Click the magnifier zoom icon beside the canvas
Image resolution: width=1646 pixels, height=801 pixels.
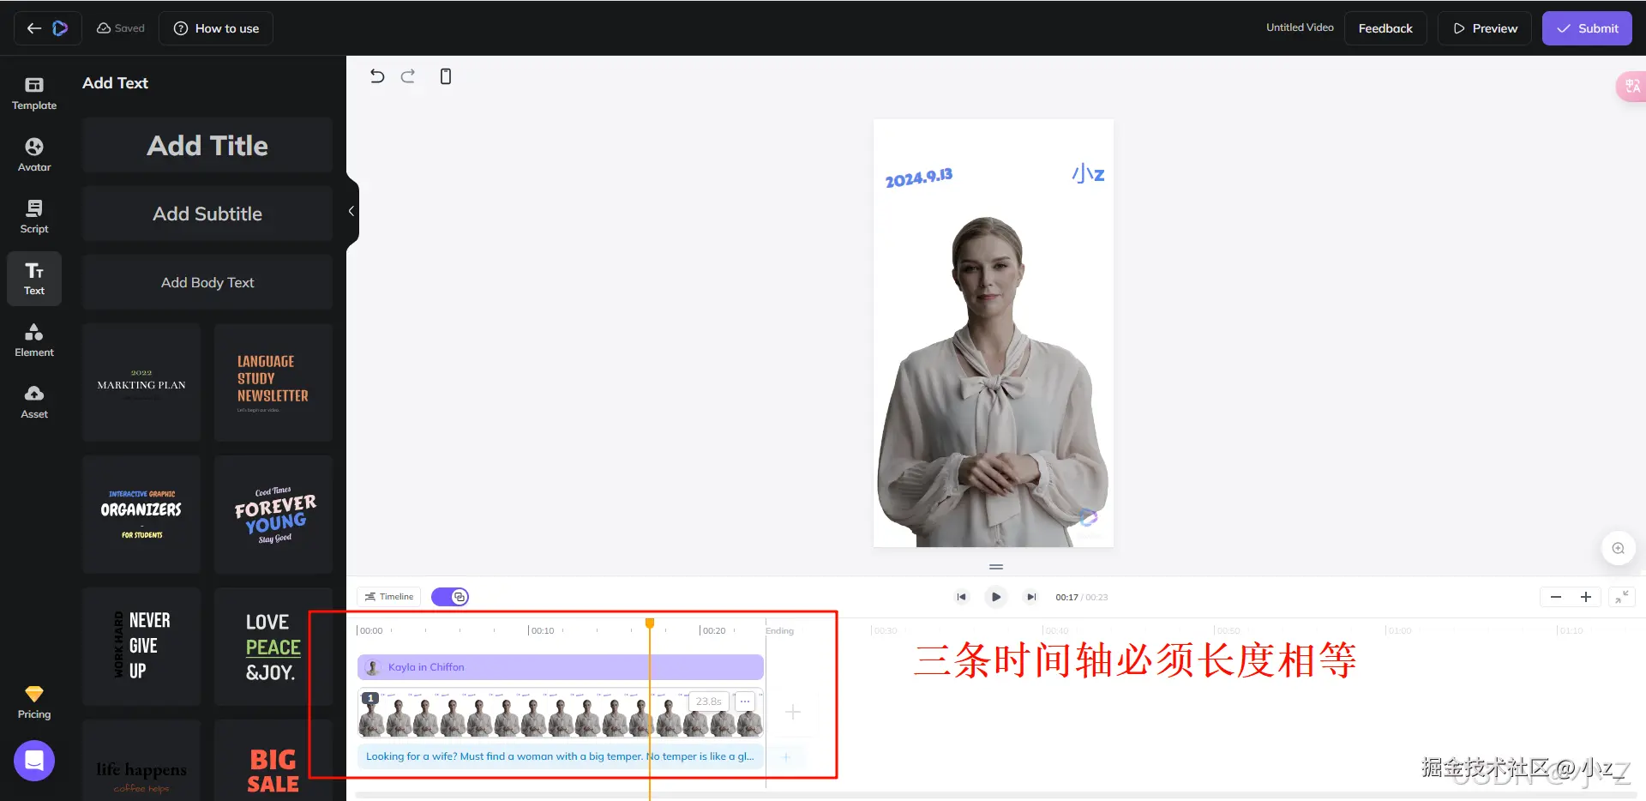pos(1619,547)
